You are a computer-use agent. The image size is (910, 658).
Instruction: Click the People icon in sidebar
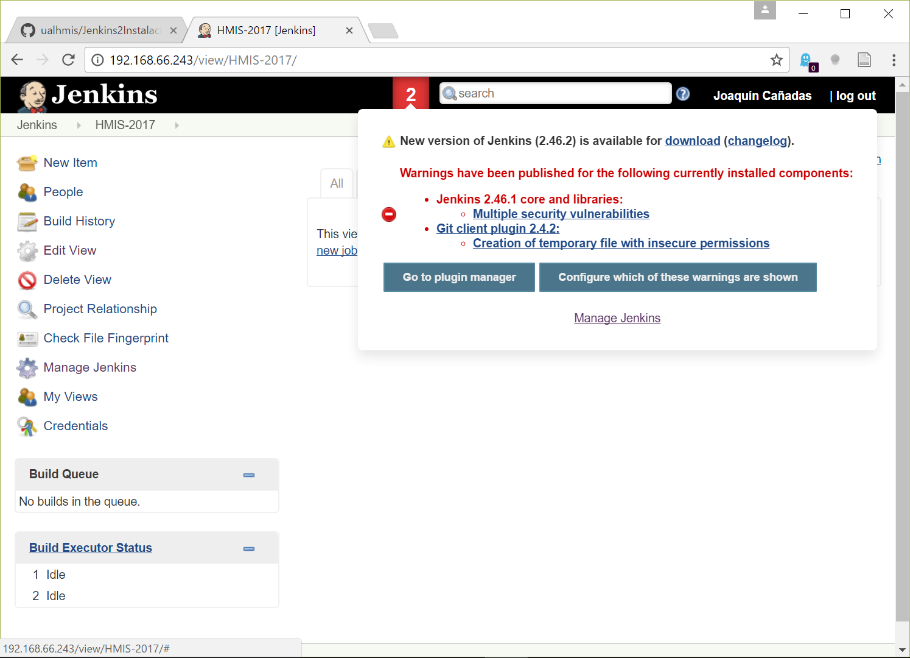point(27,193)
